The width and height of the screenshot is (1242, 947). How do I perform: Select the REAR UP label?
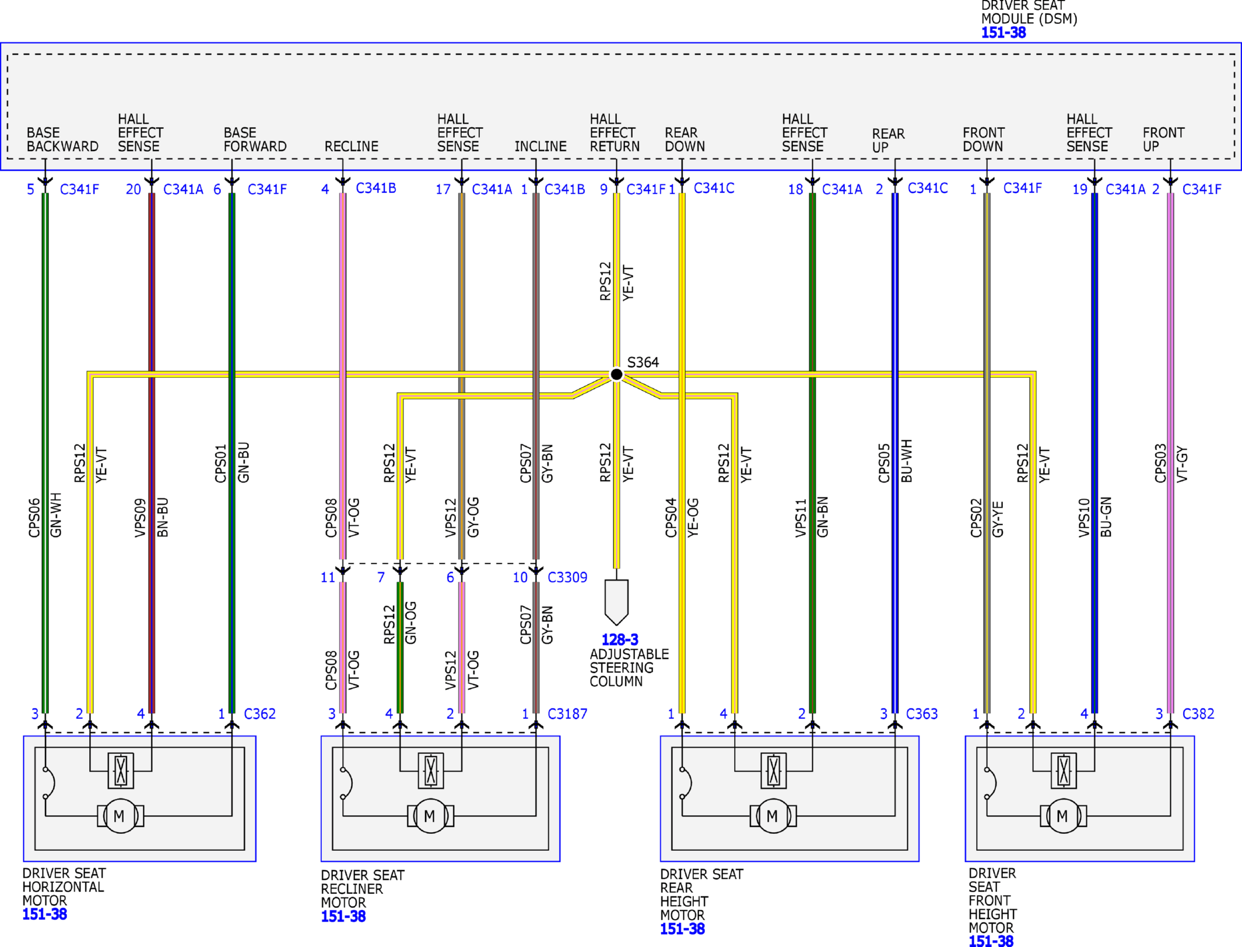tap(888, 141)
